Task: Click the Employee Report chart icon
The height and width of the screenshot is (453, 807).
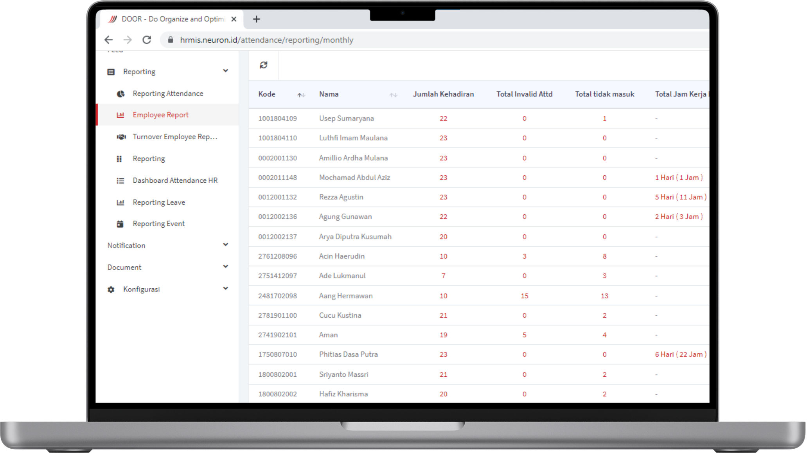Action: click(120, 115)
